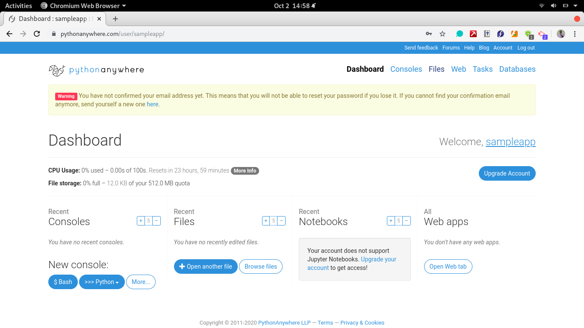Switch to the Files page
This screenshot has width=584, height=328.
click(437, 69)
